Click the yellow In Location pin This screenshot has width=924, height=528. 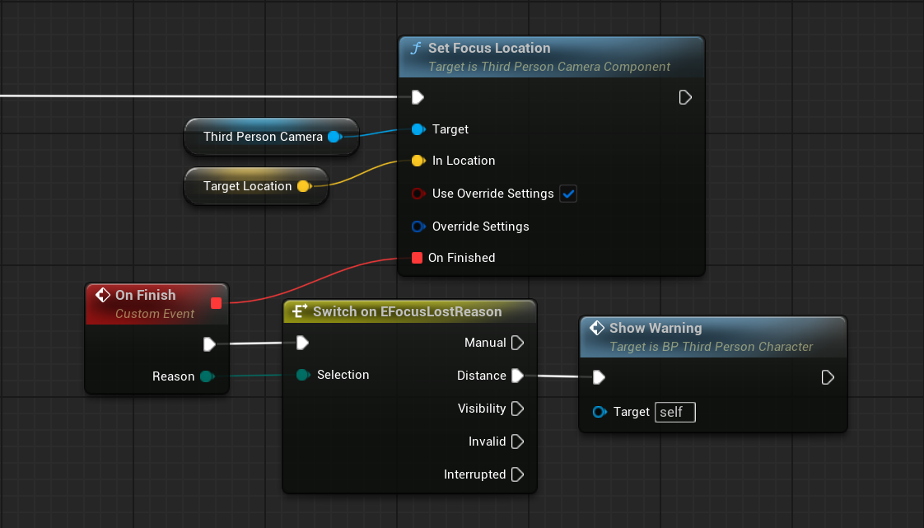pyautogui.click(x=418, y=161)
